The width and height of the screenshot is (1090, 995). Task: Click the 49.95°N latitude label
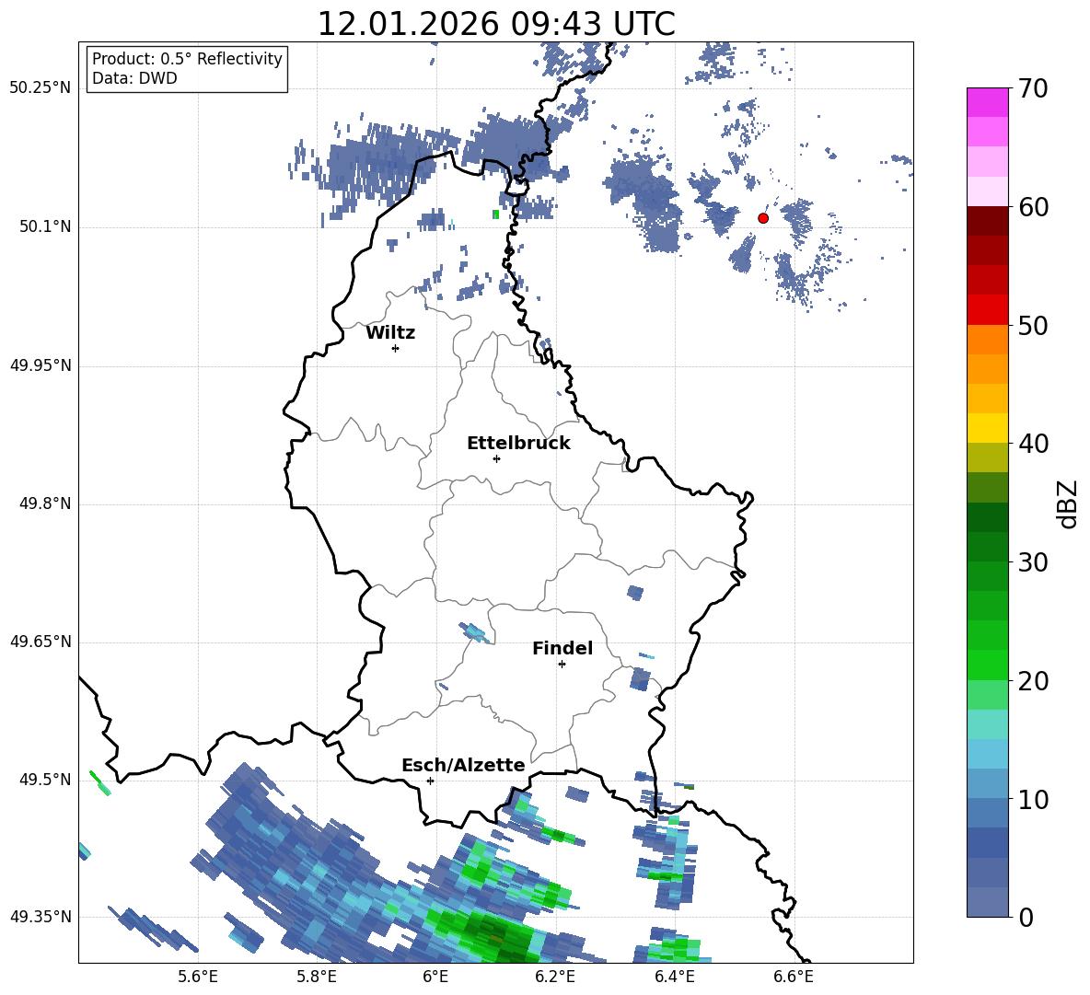41,364
